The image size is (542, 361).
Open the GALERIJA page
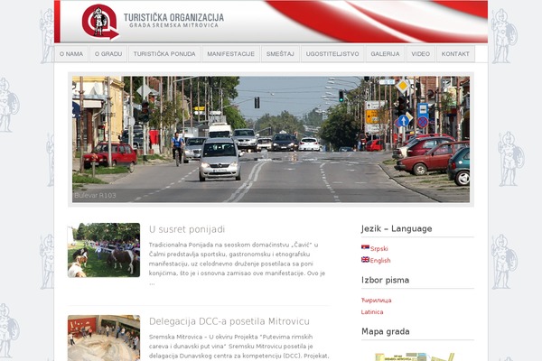[385, 54]
